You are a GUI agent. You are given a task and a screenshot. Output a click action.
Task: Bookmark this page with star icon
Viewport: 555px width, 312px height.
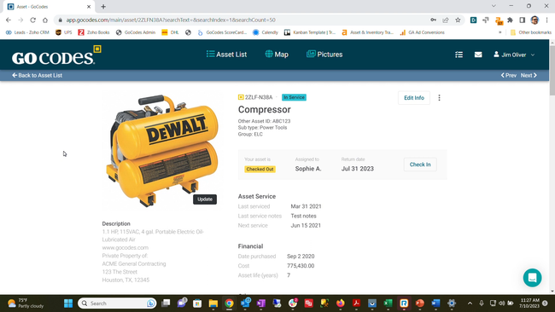coord(458,20)
